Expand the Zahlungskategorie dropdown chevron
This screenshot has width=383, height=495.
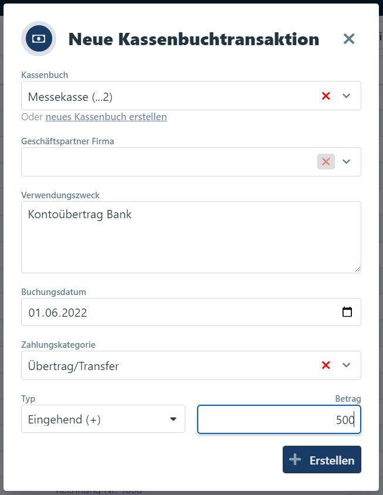346,365
